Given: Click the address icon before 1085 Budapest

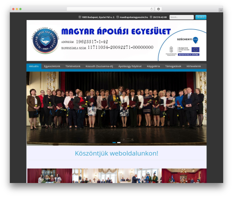Looking at the screenshot, I should [x=80, y=17].
